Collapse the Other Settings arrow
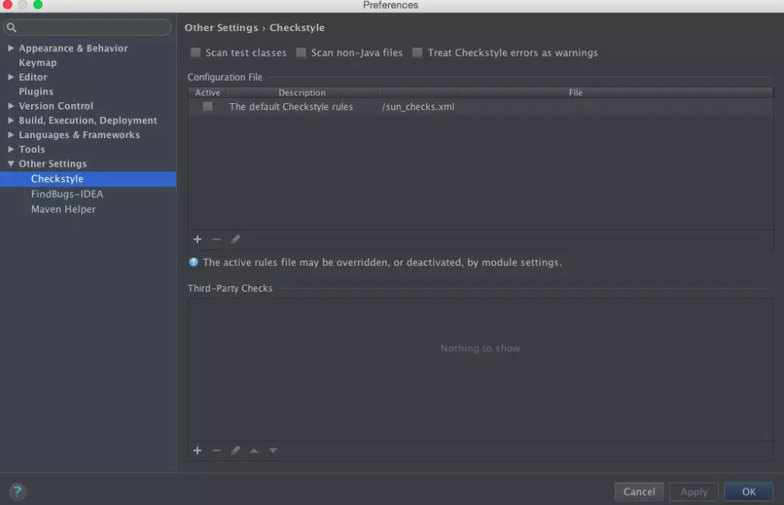This screenshot has height=505, width=784. pos(11,164)
